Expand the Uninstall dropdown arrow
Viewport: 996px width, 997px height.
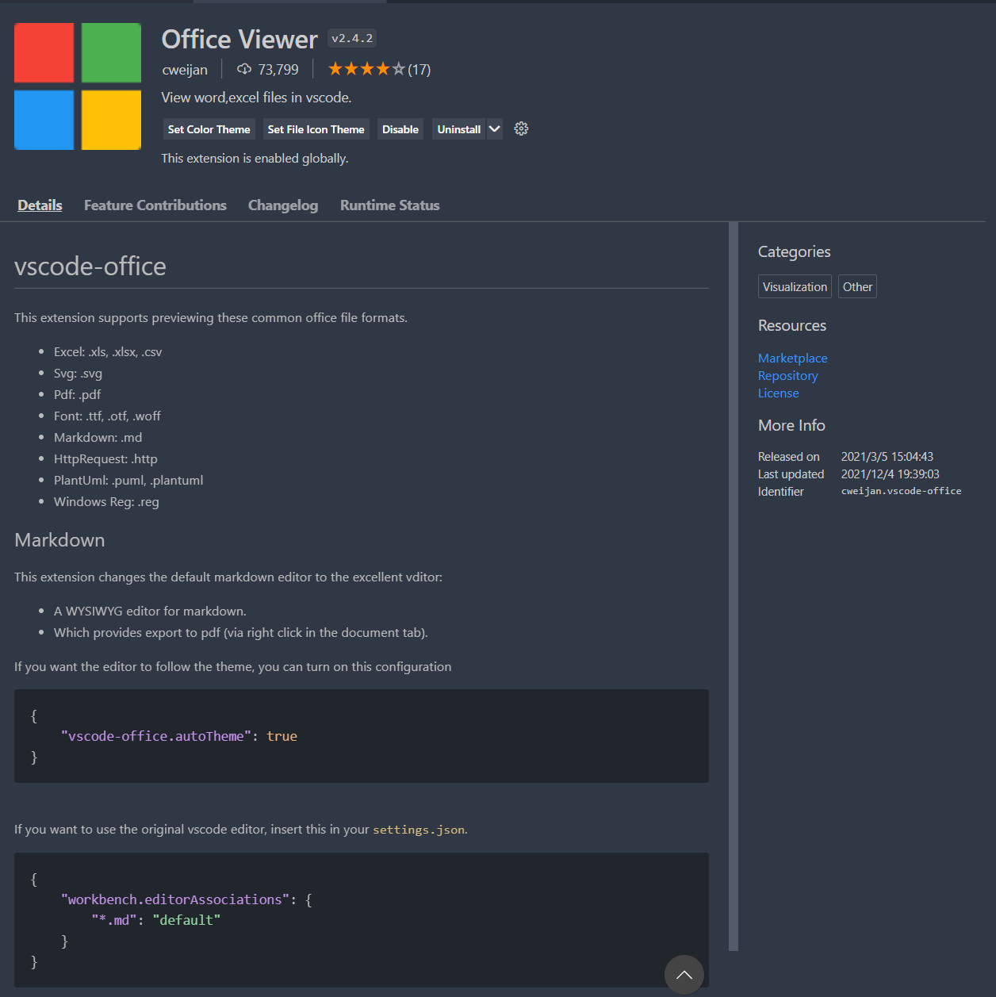point(495,129)
